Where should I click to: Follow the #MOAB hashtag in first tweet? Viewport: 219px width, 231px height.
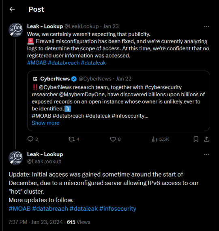pos(37,63)
